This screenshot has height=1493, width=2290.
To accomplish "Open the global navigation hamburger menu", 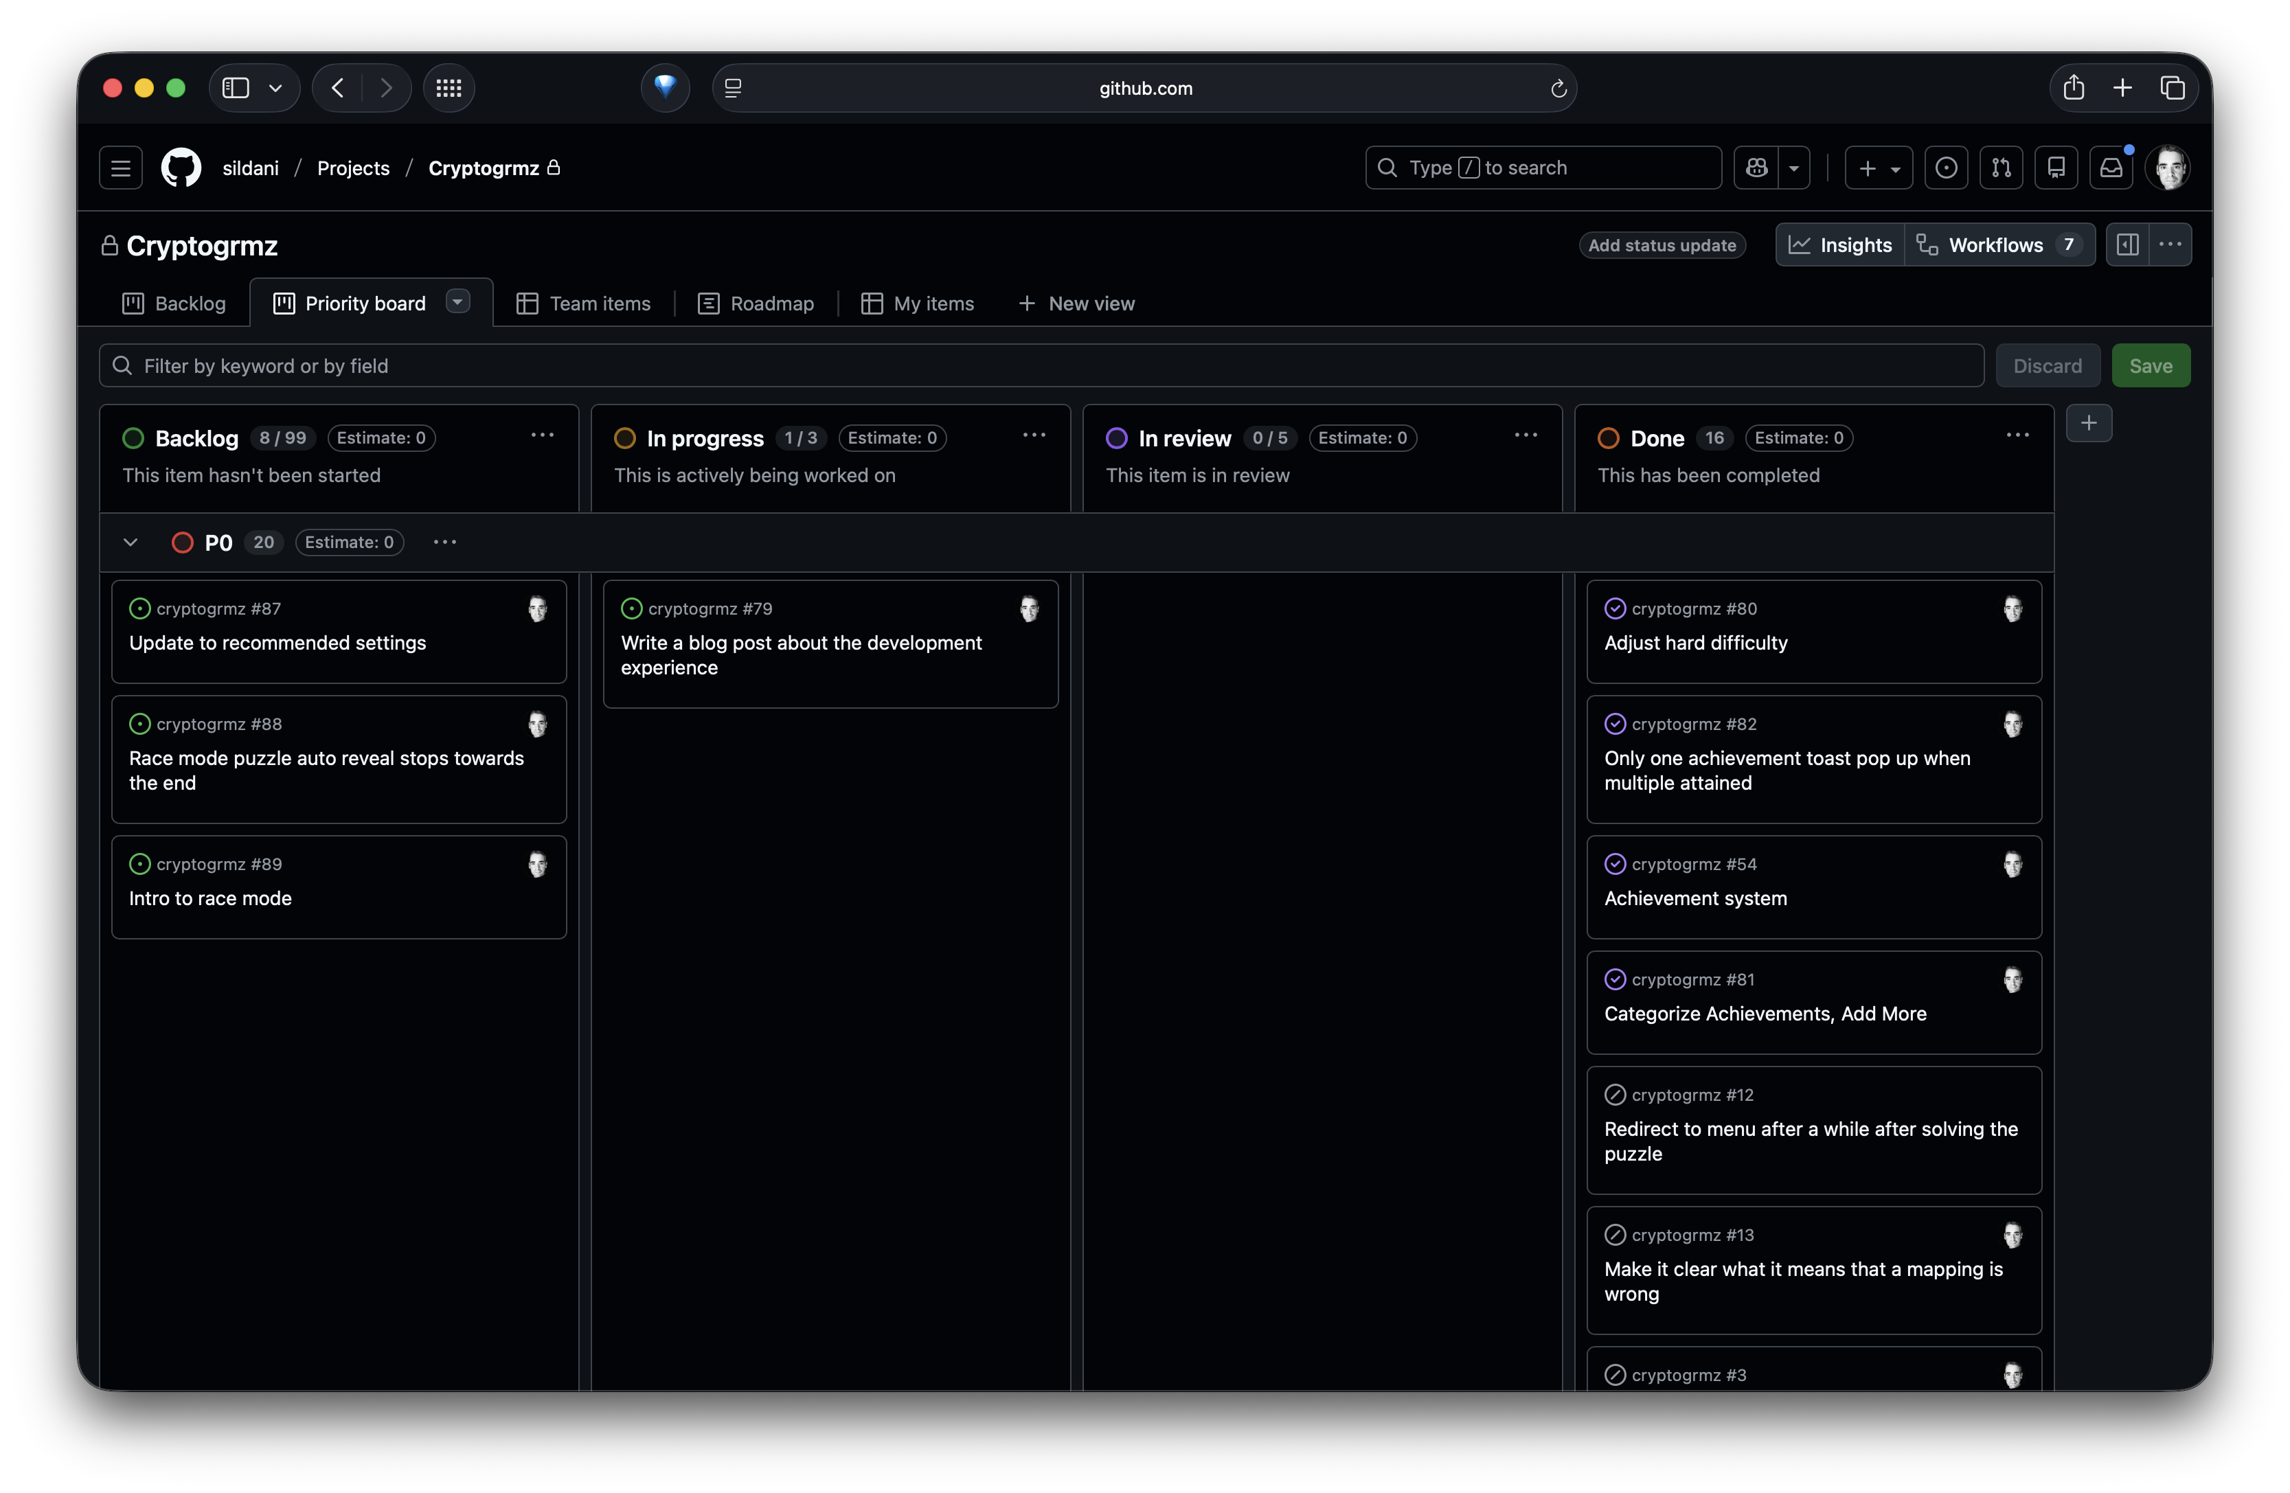I will (120, 168).
